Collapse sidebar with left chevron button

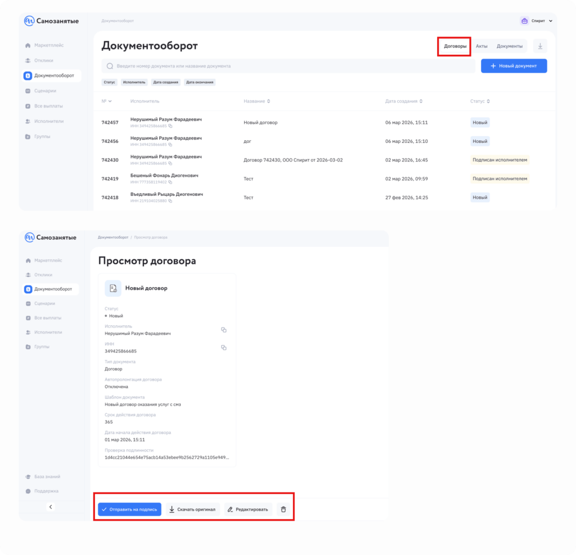(51, 507)
